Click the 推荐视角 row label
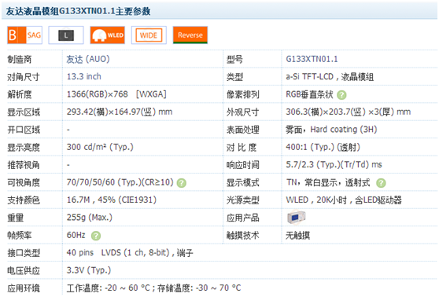The width and height of the screenshot is (439, 297). point(24,165)
